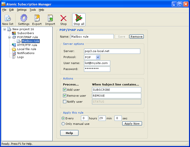Click the Apply Now button
The width and height of the screenshot is (190, 147).
click(x=132, y=124)
